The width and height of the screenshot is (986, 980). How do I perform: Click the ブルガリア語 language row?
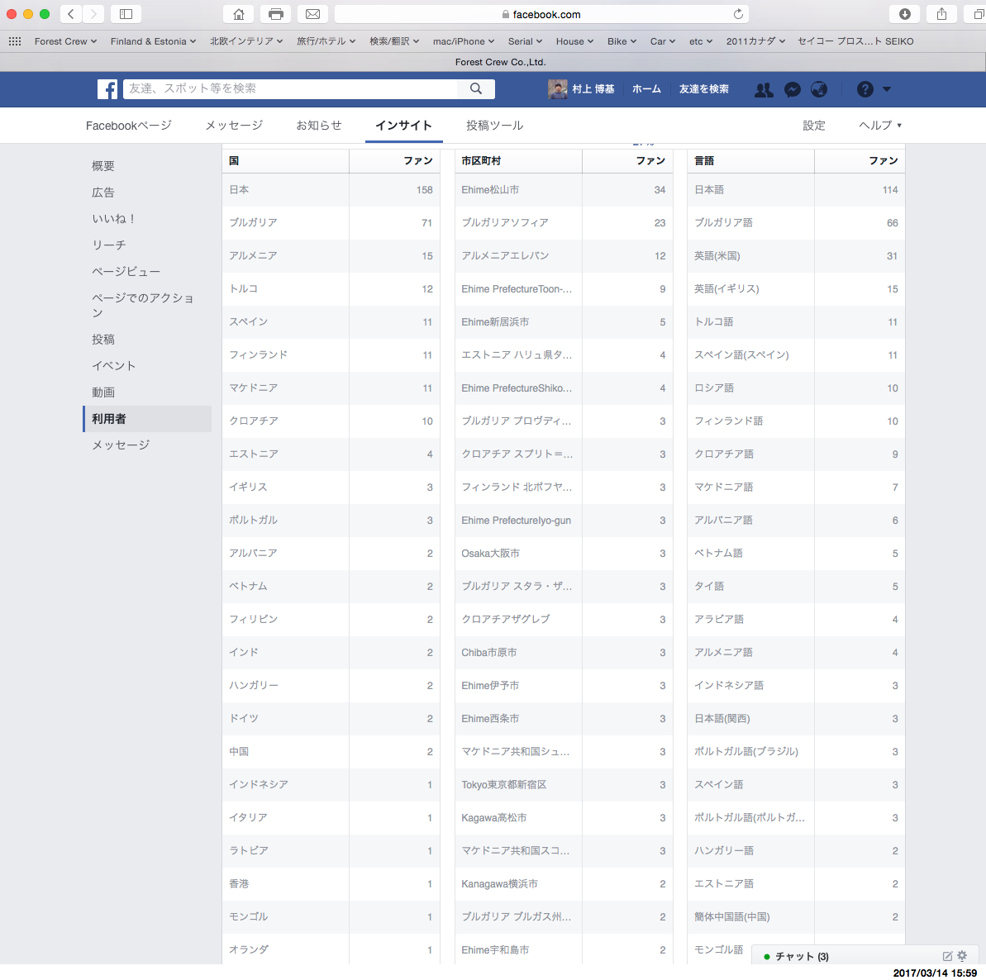796,222
